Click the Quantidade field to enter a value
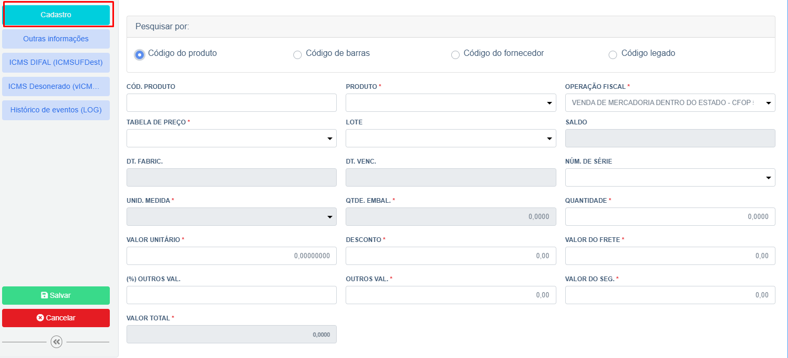This screenshot has height=358, width=788. (670, 216)
